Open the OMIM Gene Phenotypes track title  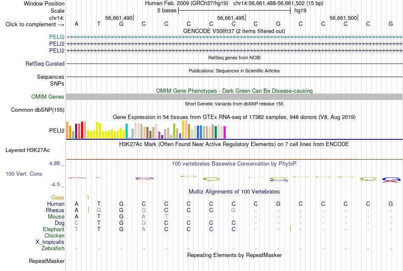point(234,91)
